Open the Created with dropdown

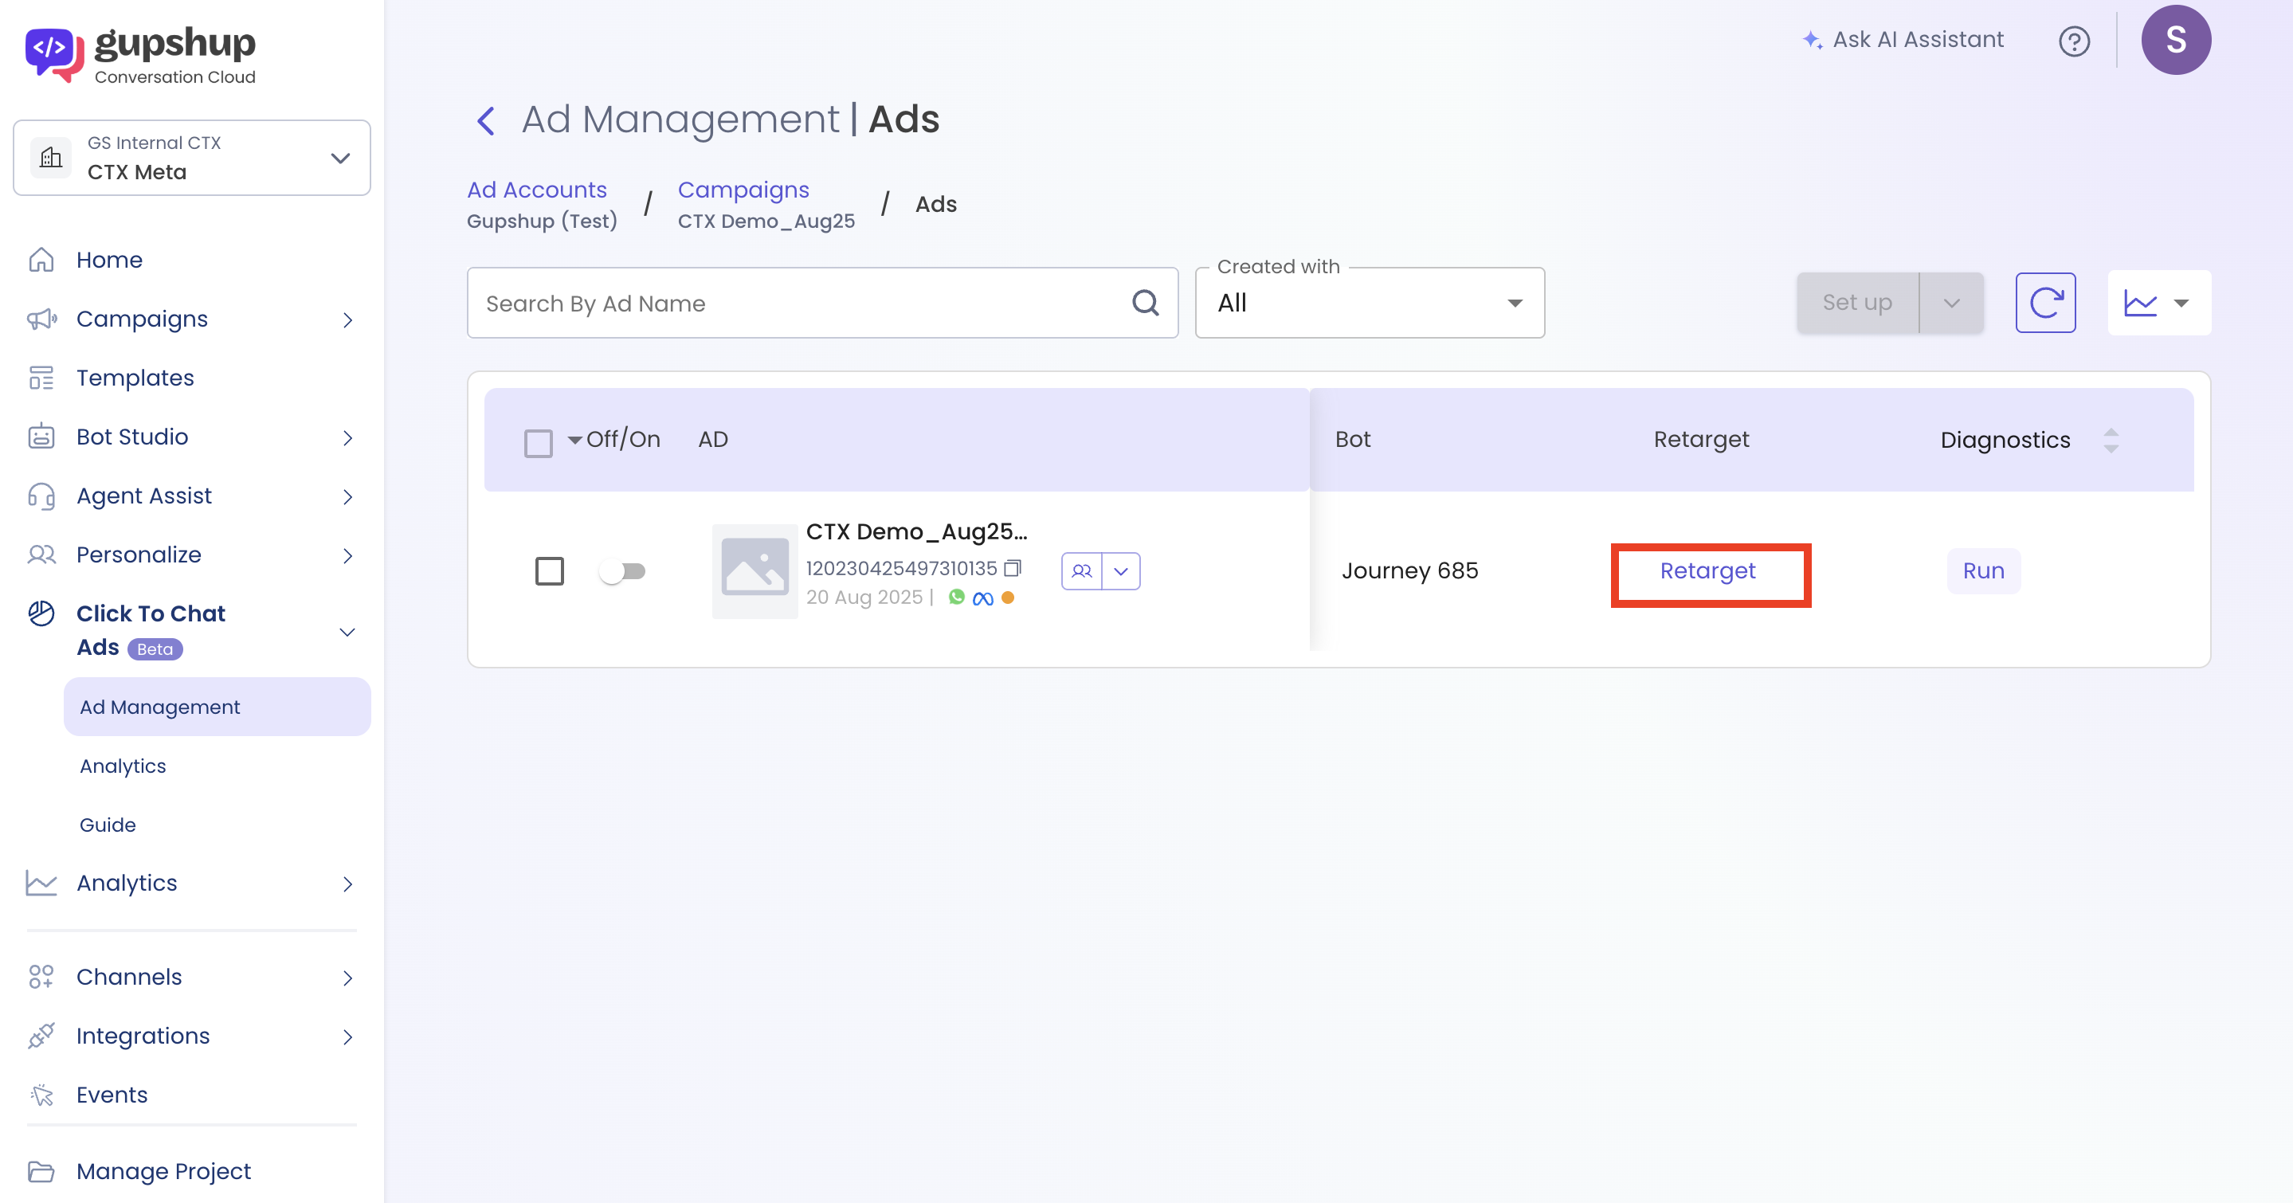(1369, 303)
